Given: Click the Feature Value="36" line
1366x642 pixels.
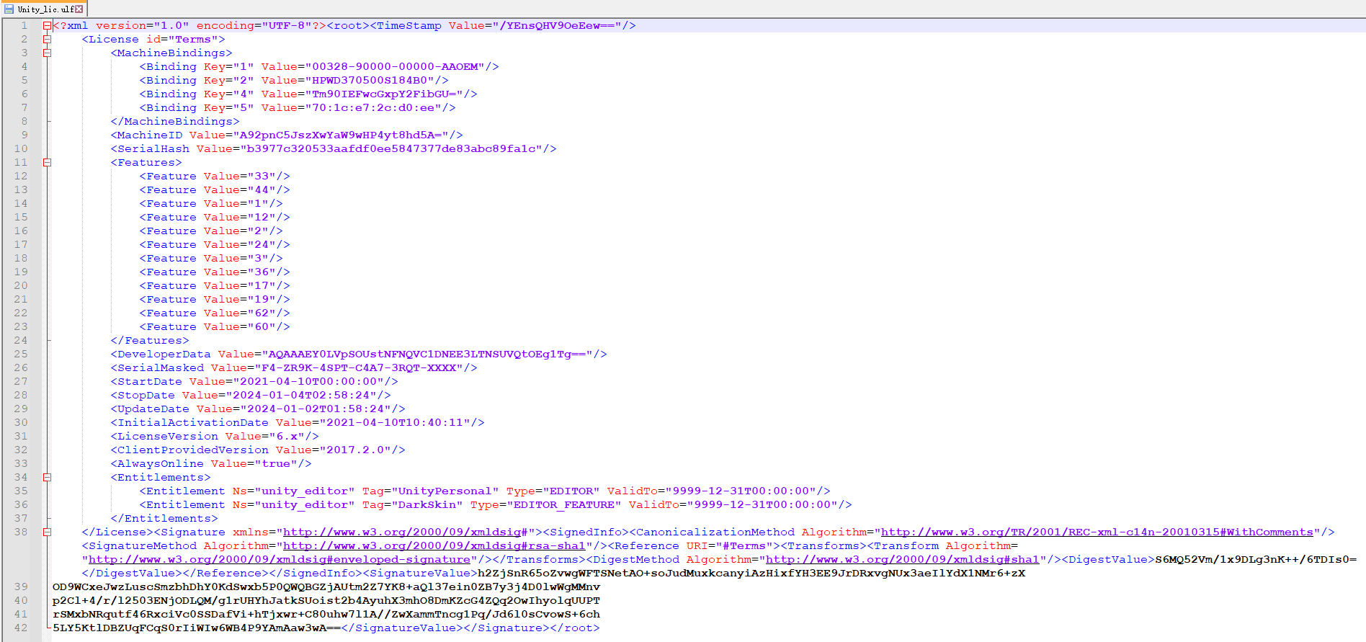Looking at the screenshot, I should tap(215, 272).
